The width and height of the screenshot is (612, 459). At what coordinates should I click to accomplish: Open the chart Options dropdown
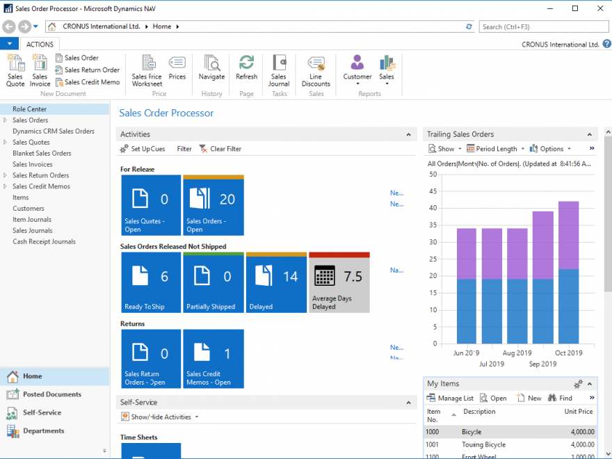[x=550, y=149]
